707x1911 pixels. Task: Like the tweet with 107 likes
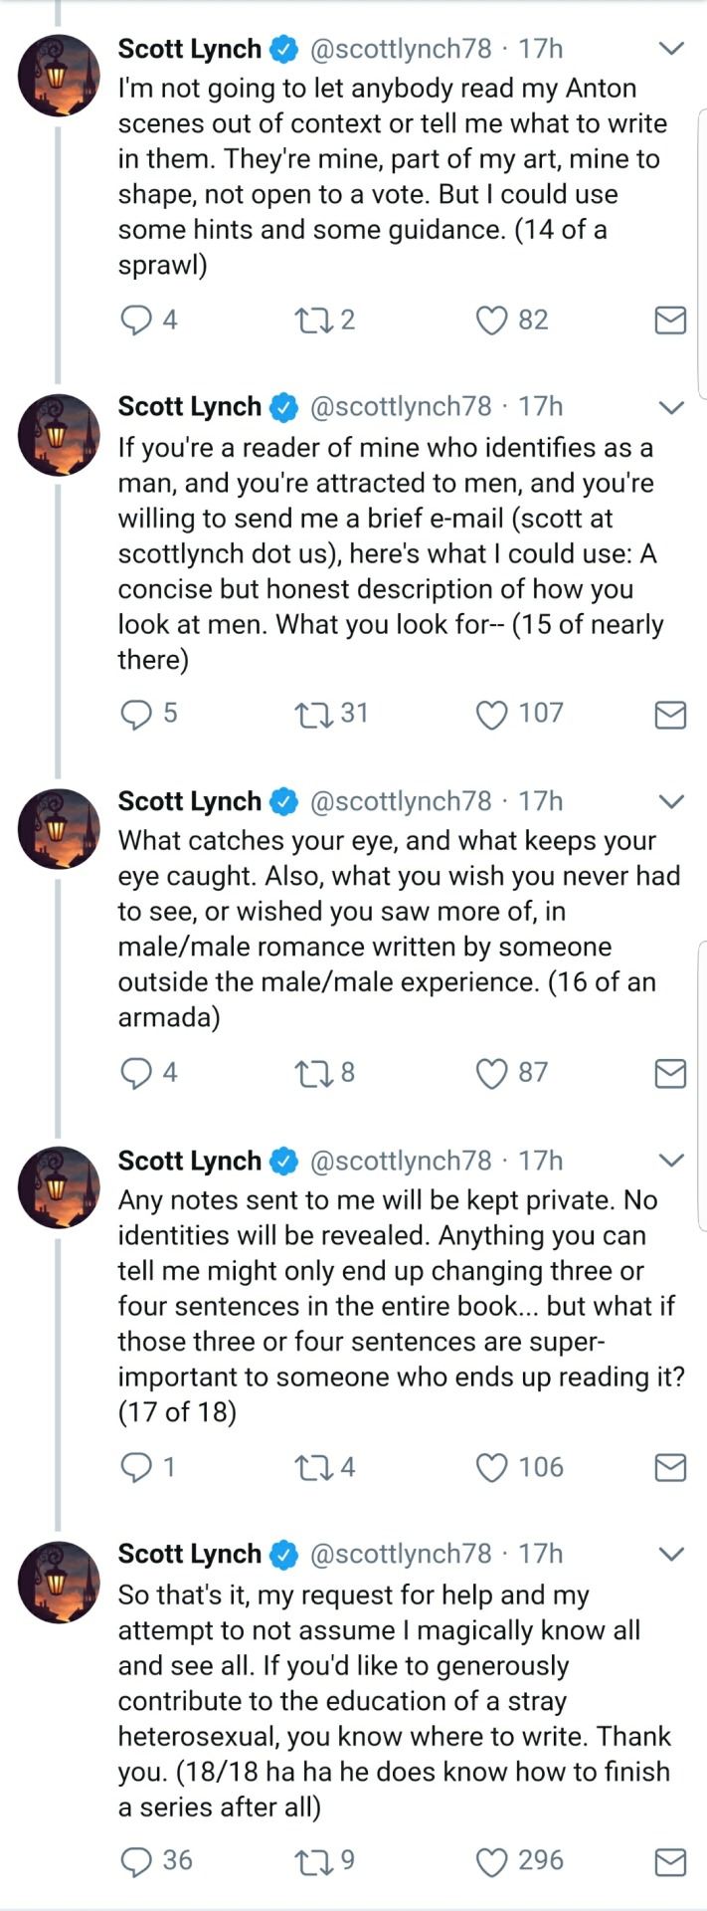[x=491, y=714]
